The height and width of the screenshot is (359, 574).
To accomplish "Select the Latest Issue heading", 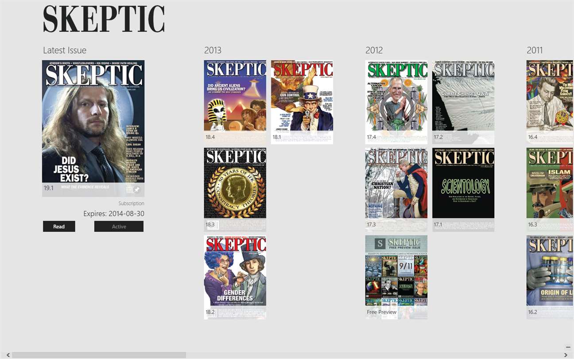I will pos(65,50).
